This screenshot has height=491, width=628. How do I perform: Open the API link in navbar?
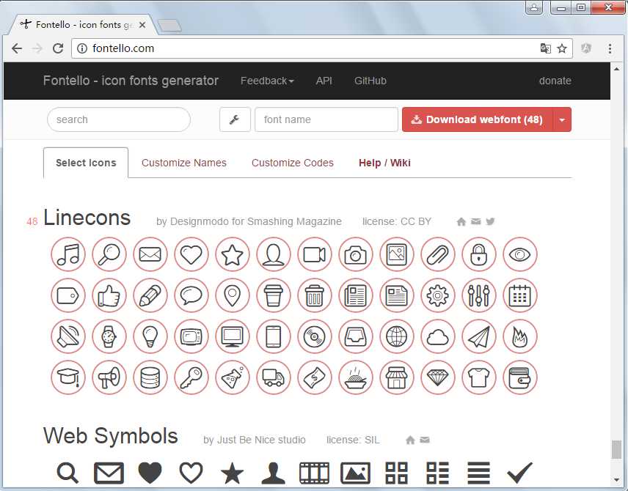coord(324,81)
